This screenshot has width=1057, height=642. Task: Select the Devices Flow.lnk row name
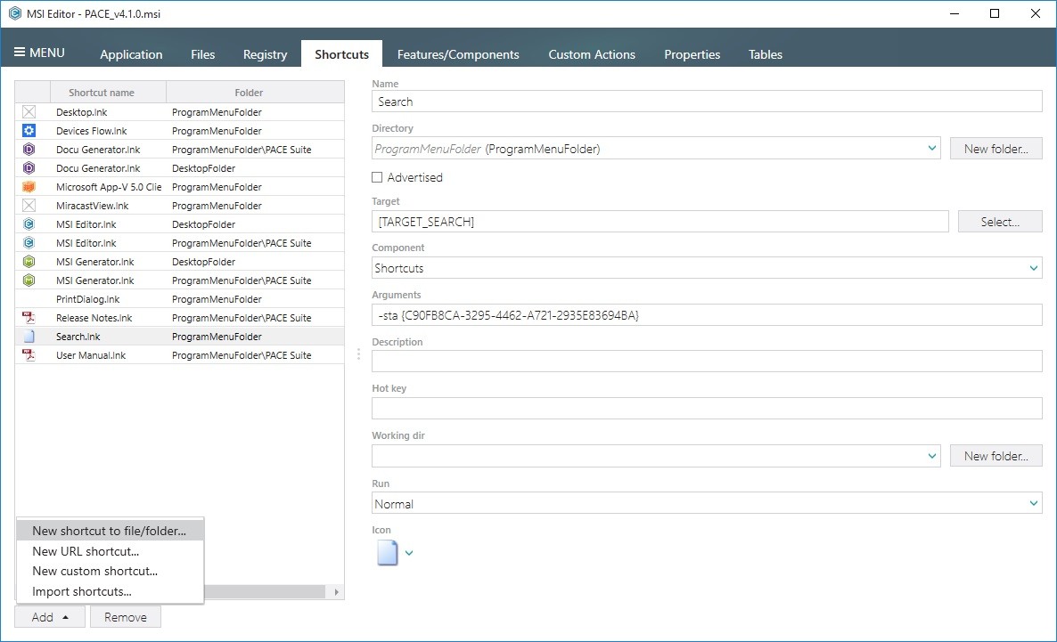(91, 131)
